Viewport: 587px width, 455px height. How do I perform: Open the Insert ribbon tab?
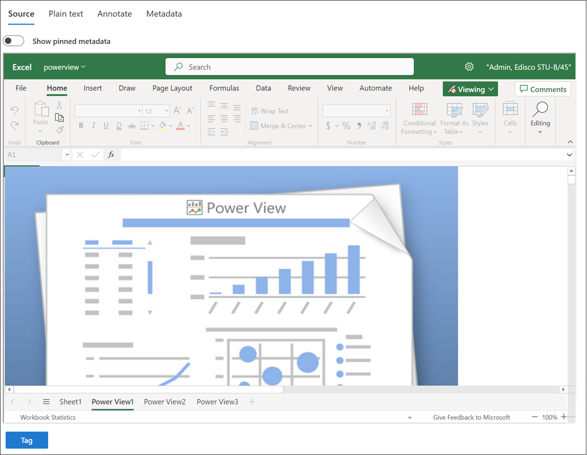coord(93,88)
